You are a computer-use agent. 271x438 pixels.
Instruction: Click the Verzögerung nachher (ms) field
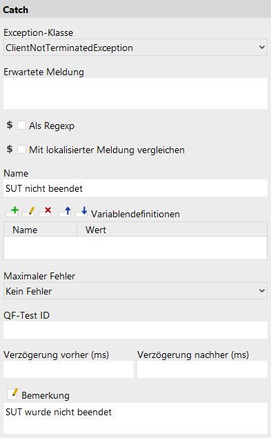click(202, 369)
